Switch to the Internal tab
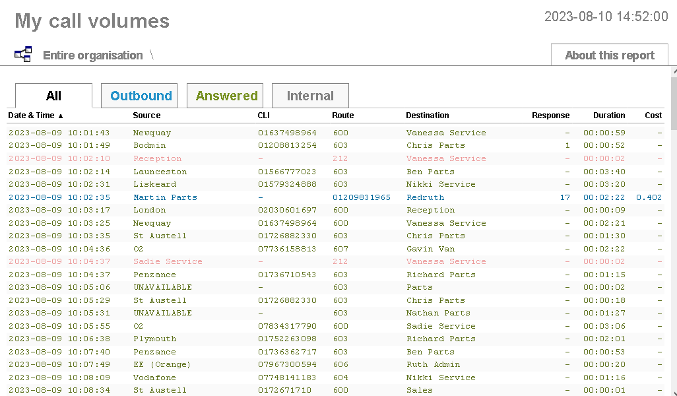Viewport: 677px width, 396px height. (x=310, y=96)
